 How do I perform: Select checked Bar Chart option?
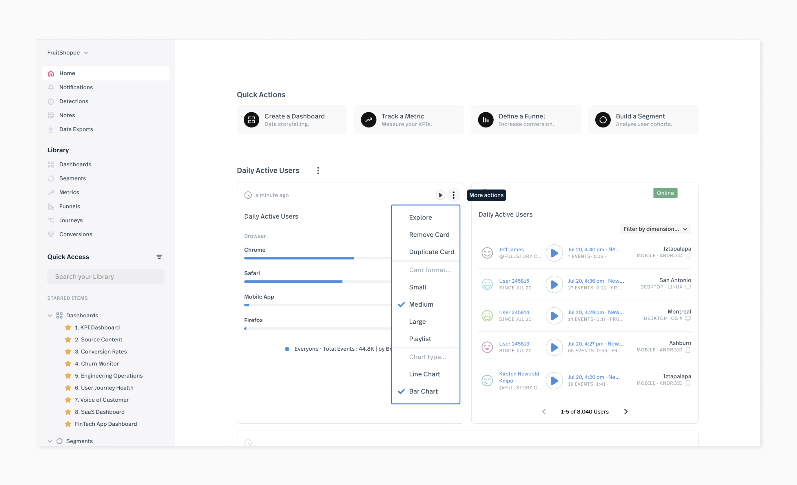click(423, 391)
